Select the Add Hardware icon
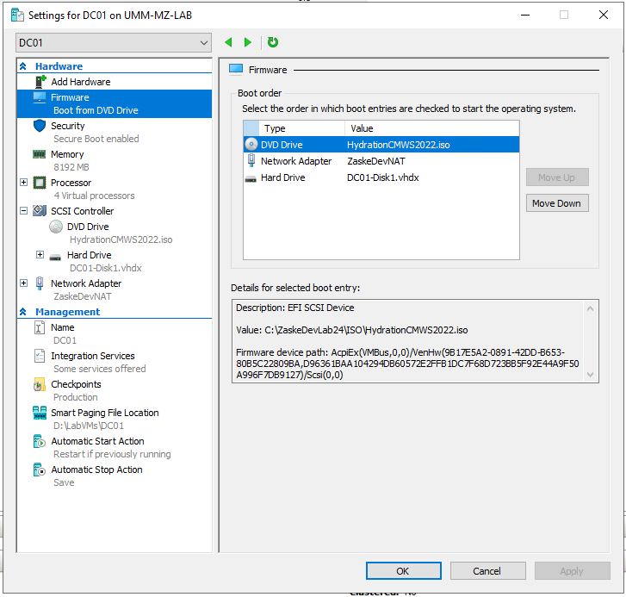The height and width of the screenshot is (597, 626). pyautogui.click(x=40, y=82)
